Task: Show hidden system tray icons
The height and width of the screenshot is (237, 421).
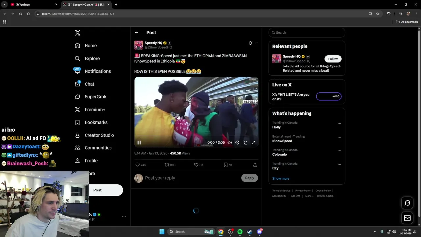Action: coord(374,232)
